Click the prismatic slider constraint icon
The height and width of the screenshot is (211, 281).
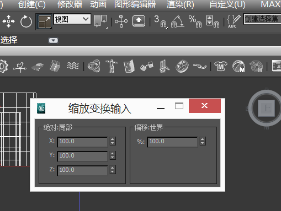click(x=165, y=66)
